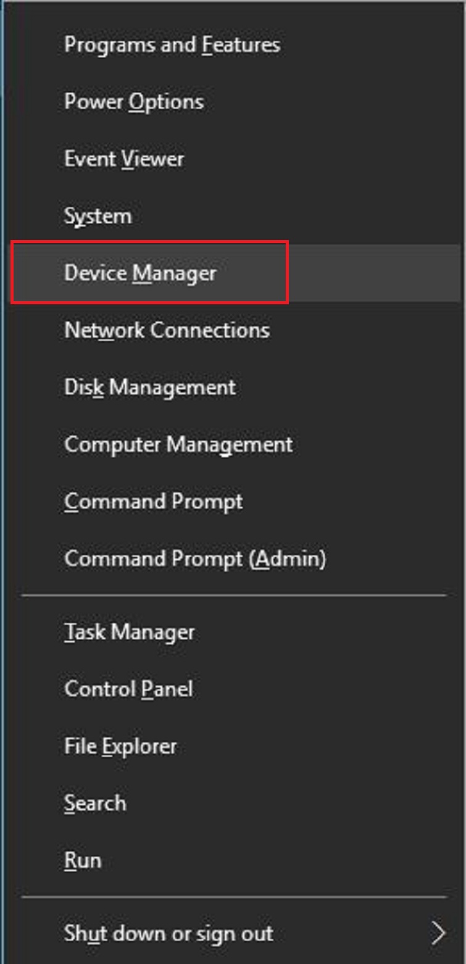Expand Shut down or sign out
466x964 pixels.
point(169,933)
